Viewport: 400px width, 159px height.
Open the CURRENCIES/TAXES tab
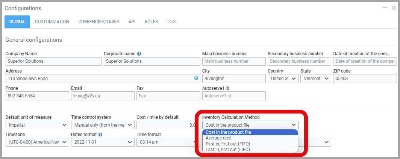tap(98, 22)
